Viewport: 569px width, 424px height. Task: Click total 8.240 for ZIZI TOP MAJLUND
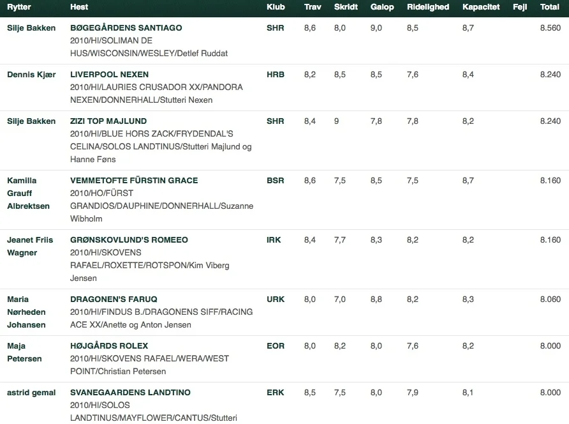coord(551,121)
